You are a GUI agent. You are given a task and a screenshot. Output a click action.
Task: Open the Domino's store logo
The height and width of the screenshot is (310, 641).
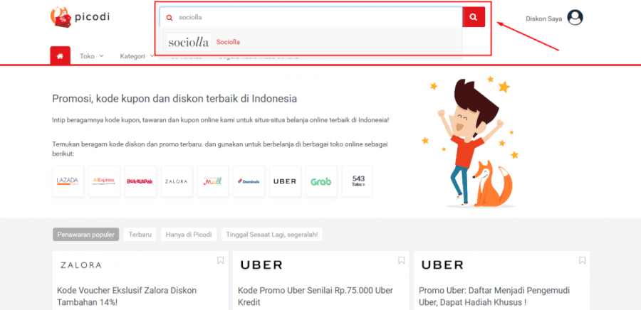tap(249, 181)
